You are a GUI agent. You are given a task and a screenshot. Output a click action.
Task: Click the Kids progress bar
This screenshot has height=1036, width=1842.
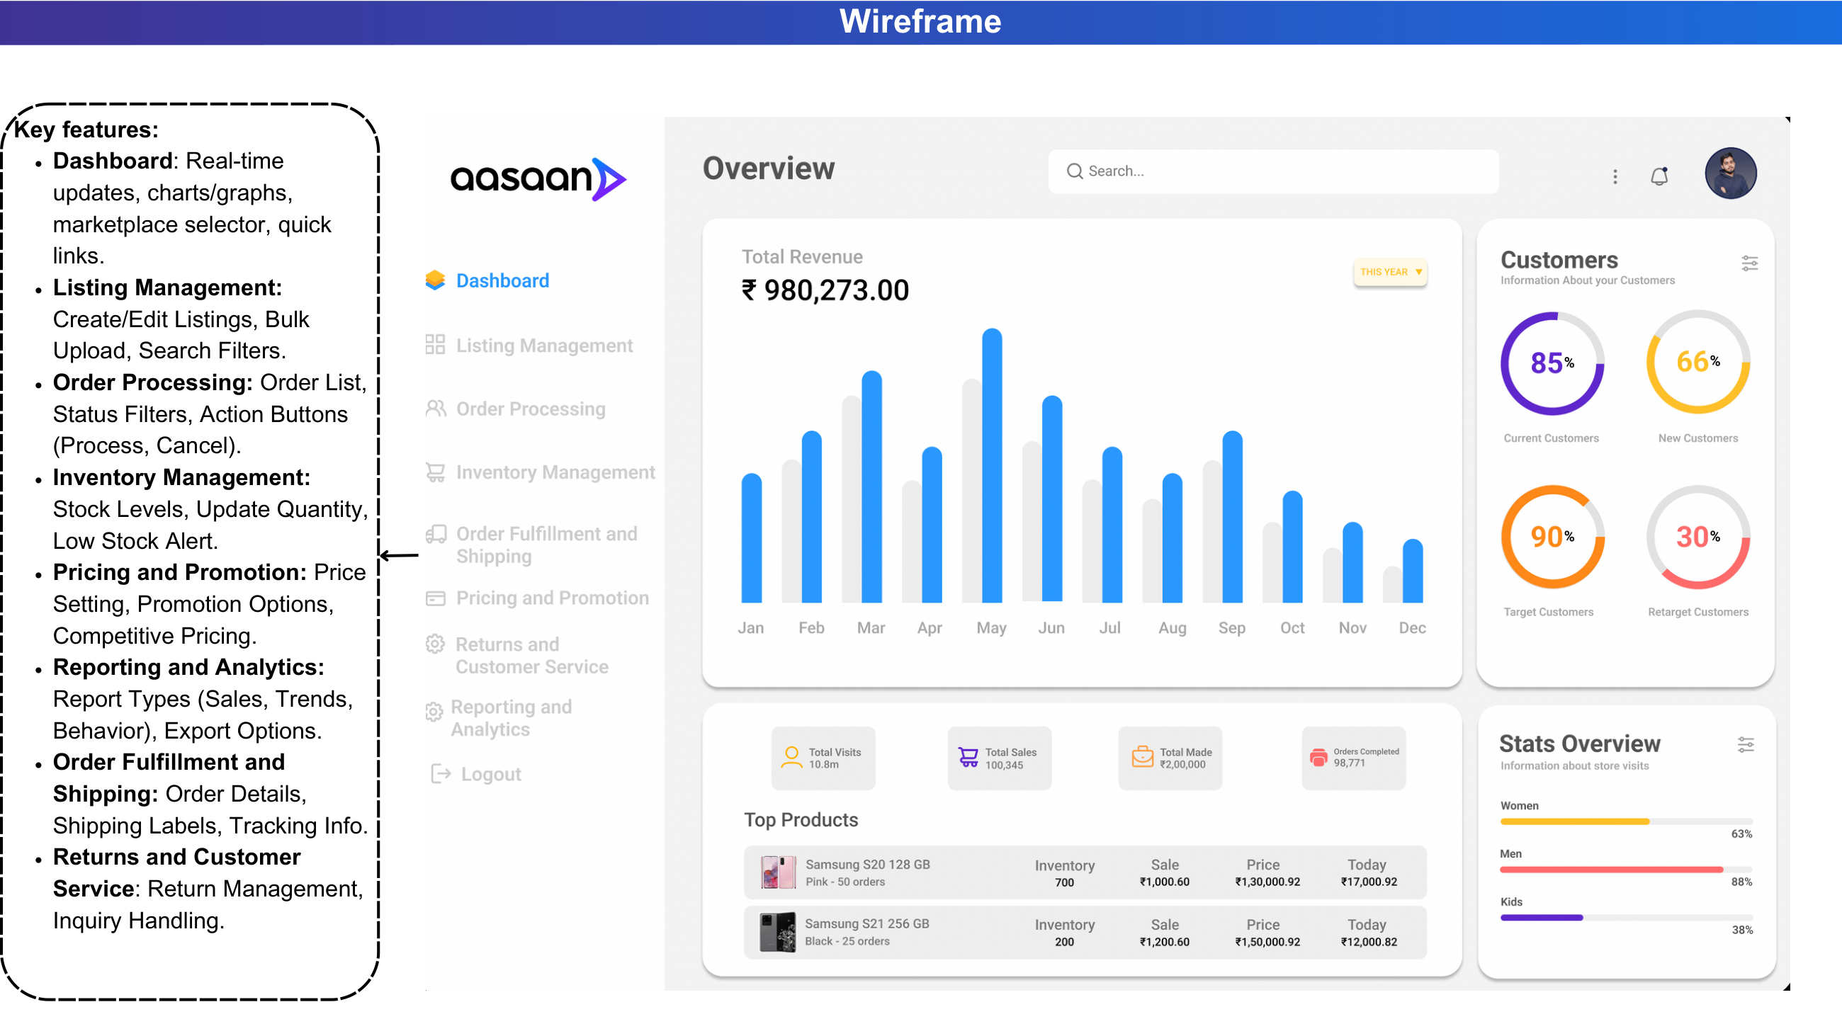[x=1626, y=917]
